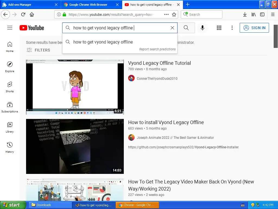Open the YouTube guide hamburger menu

[10, 28]
